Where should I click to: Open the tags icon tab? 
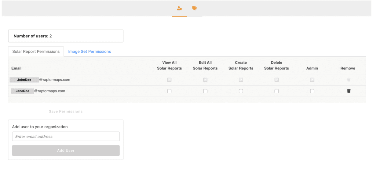195,9
